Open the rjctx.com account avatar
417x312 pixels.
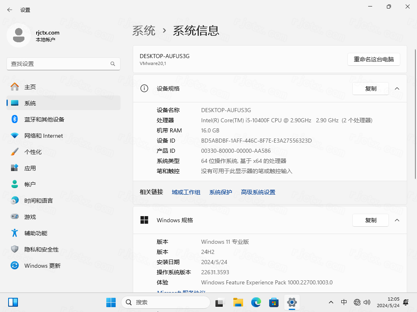click(x=19, y=35)
